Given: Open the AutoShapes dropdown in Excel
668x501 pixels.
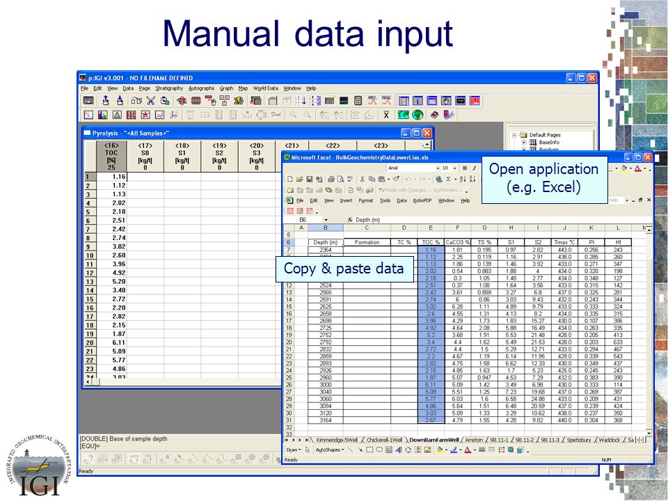Looking at the screenshot, I should coord(330,450).
